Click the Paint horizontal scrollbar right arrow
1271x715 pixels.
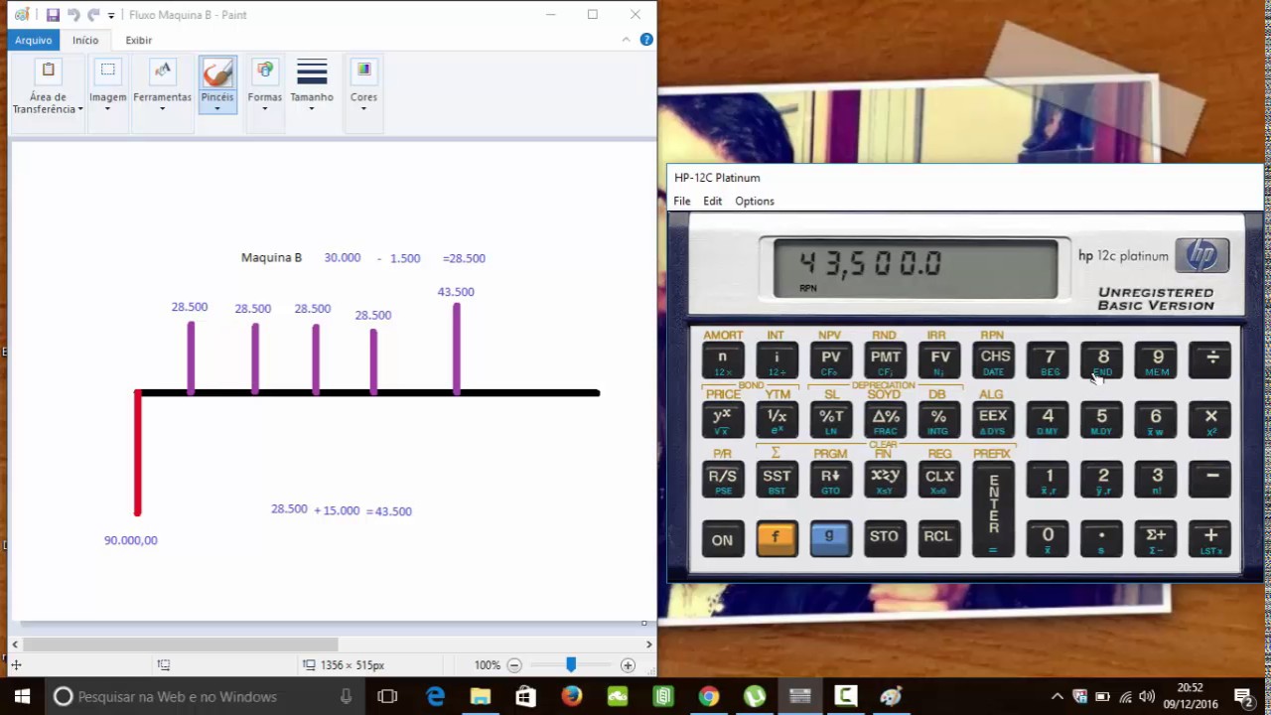click(x=649, y=644)
